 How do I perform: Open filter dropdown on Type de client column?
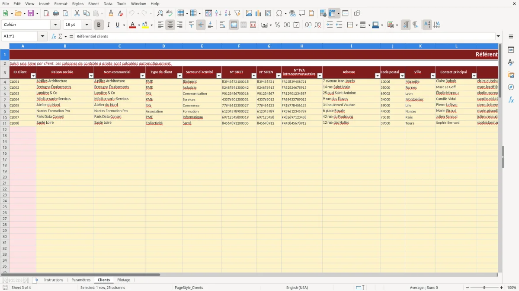[179, 76]
